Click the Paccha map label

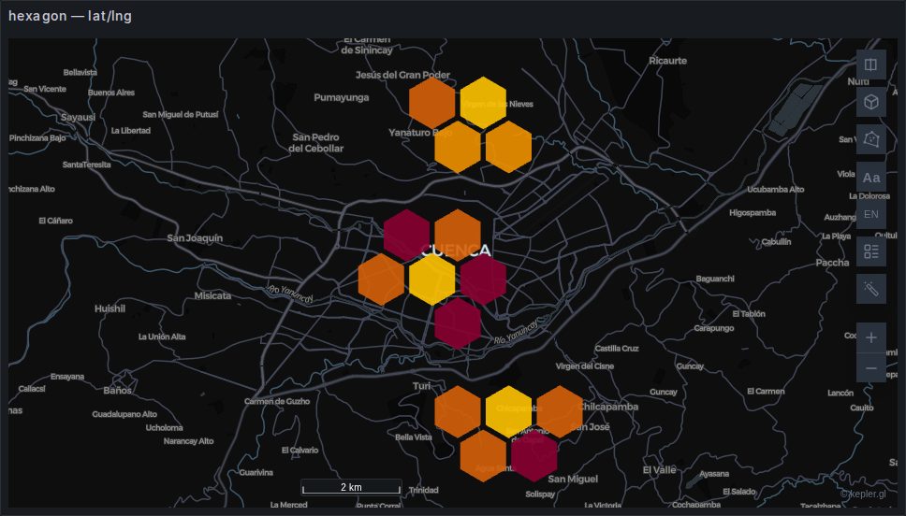[x=833, y=263]
